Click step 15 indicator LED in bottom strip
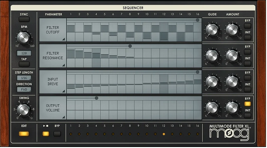 tap(189, 134)
